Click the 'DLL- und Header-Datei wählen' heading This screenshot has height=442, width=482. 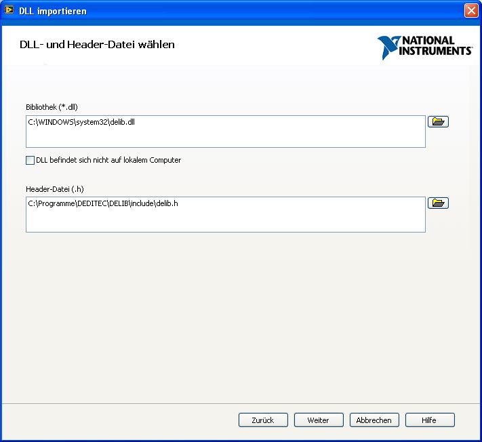pyautogui.click(x=97, y=45)
